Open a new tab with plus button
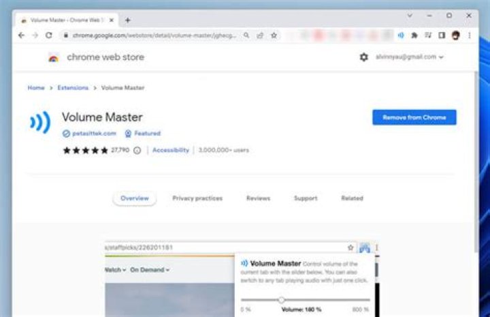 point(127,20)
